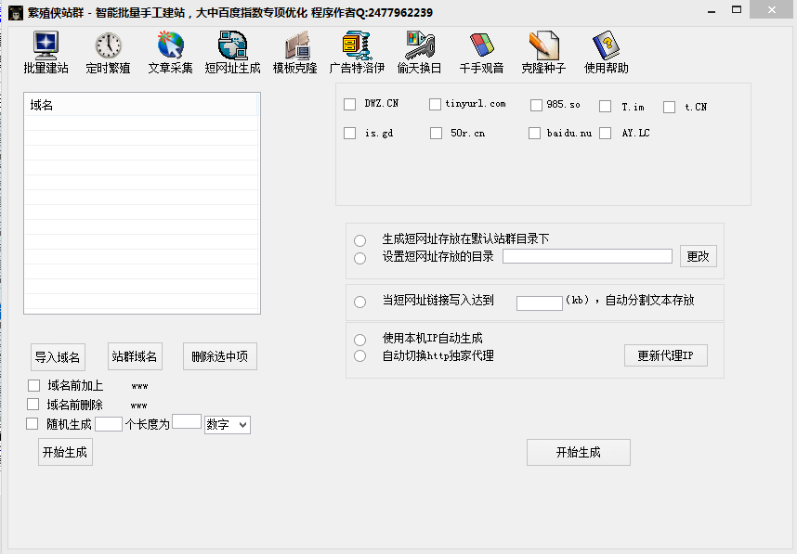Click the input box after 个长度为
This screenshot has height=554, width=797.
(187, 421)
